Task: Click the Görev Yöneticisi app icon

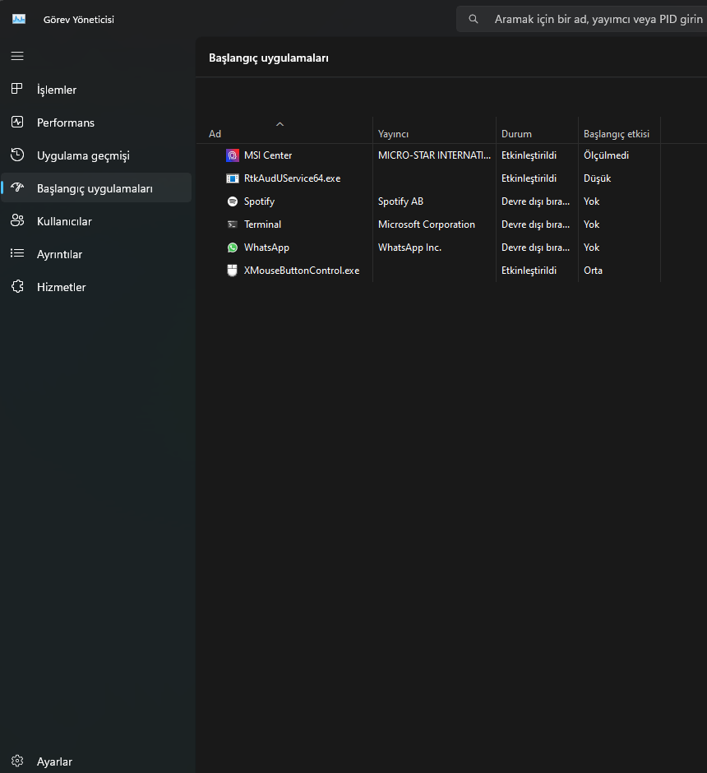Action: pos(19,19)
